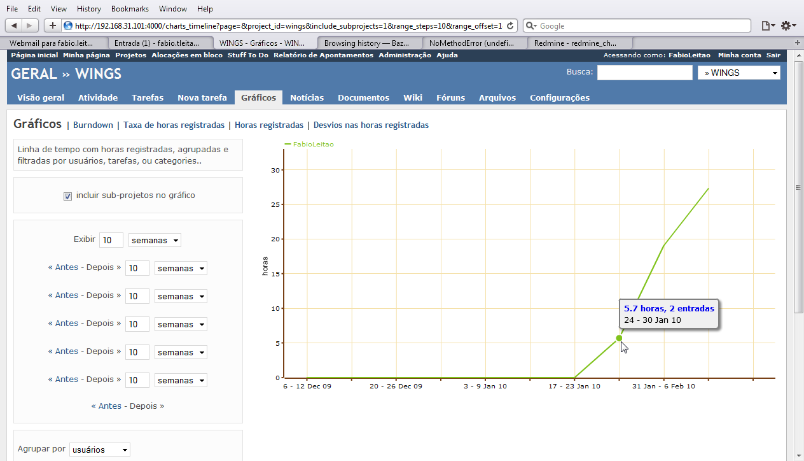Open the Bookmarks menu

130,9
